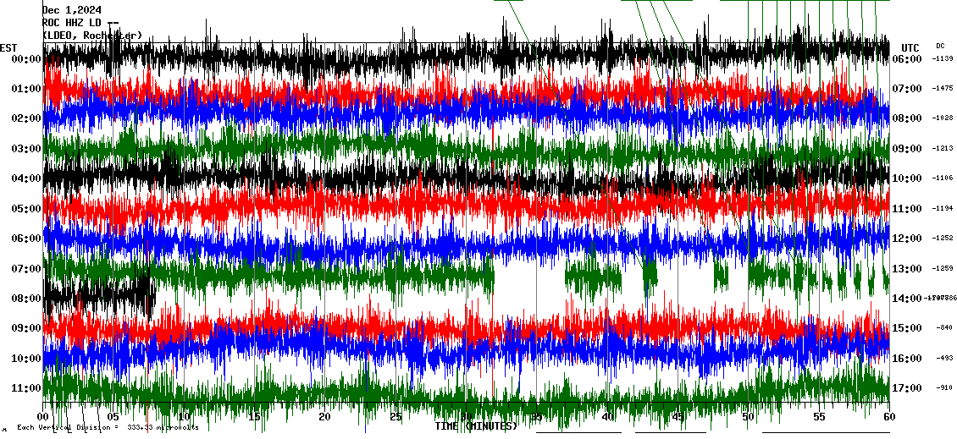The image size is (957, 439).
Task: Click the '10' minute axis tick label
Action: pos(184,416)
